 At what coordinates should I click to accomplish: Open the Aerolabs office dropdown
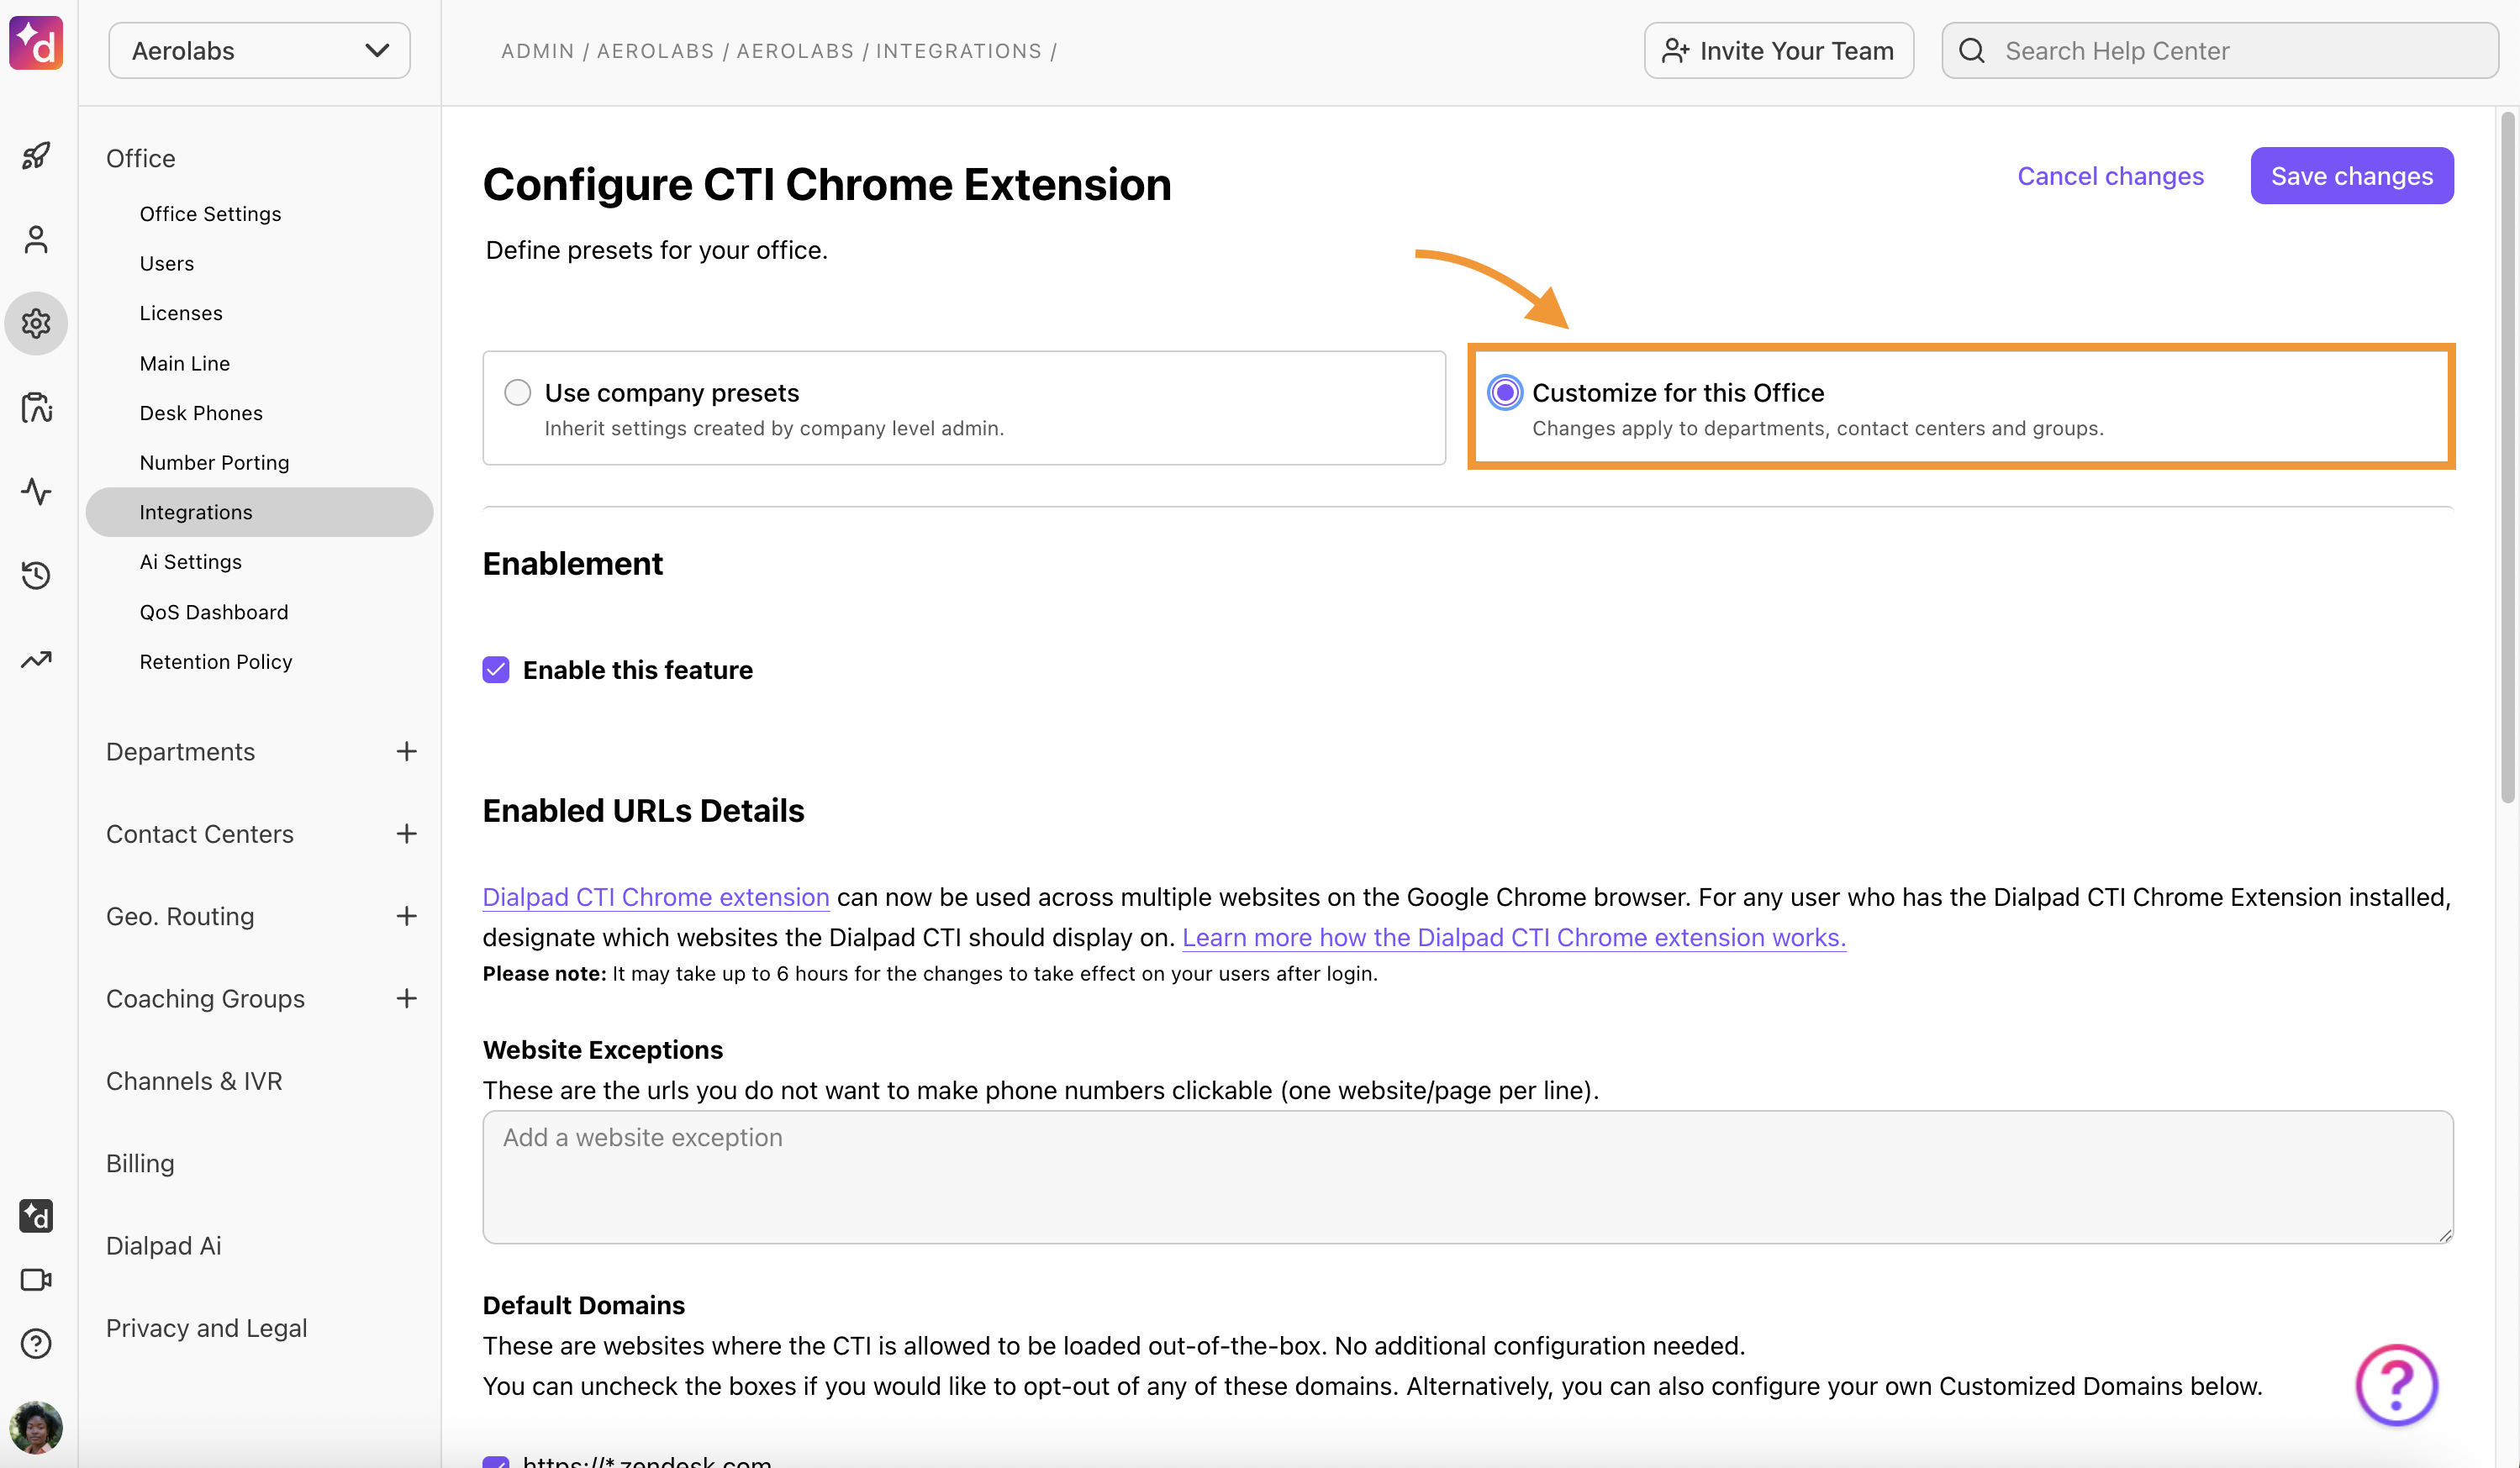coord(259,51)
